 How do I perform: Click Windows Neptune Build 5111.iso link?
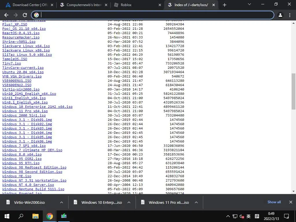(x=33, y=189)
